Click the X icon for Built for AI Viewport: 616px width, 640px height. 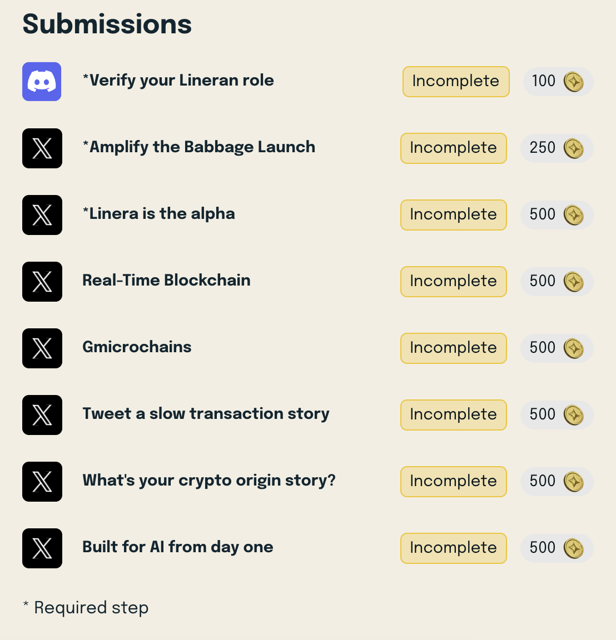(x=42, y=548)
